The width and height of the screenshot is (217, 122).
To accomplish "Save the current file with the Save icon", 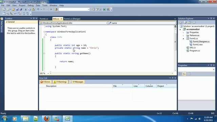I will (x=17, y=9).
